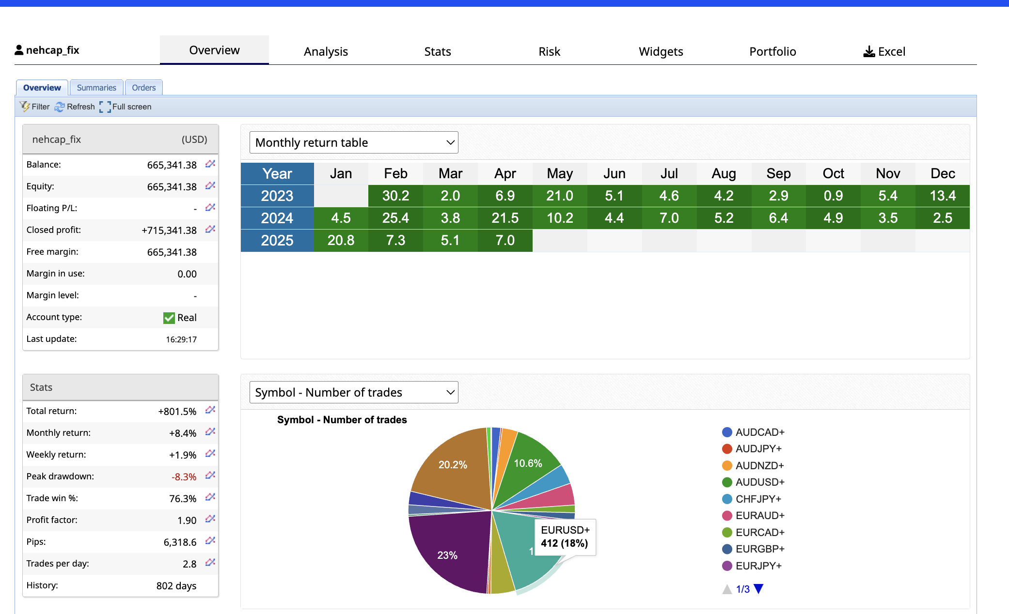Click the Excel export link

click(884, 51)
